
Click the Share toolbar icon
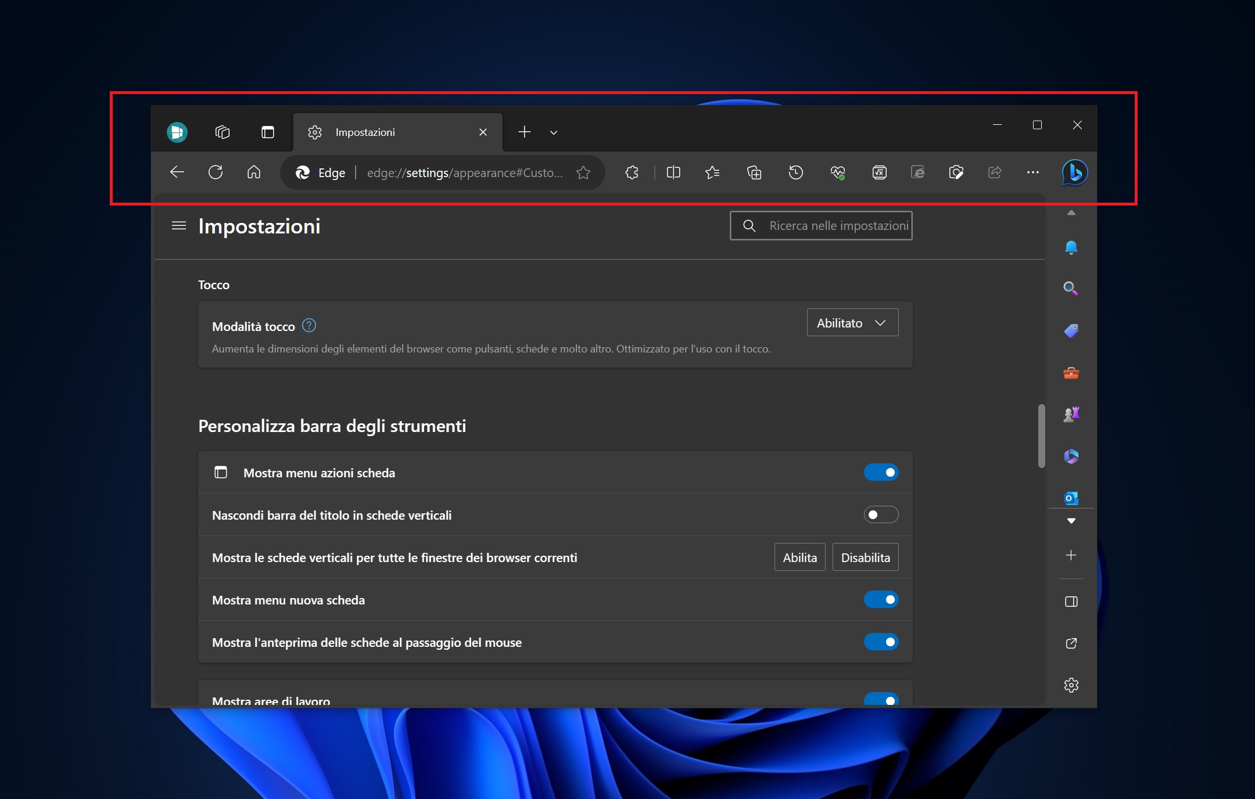click(995, 172)
